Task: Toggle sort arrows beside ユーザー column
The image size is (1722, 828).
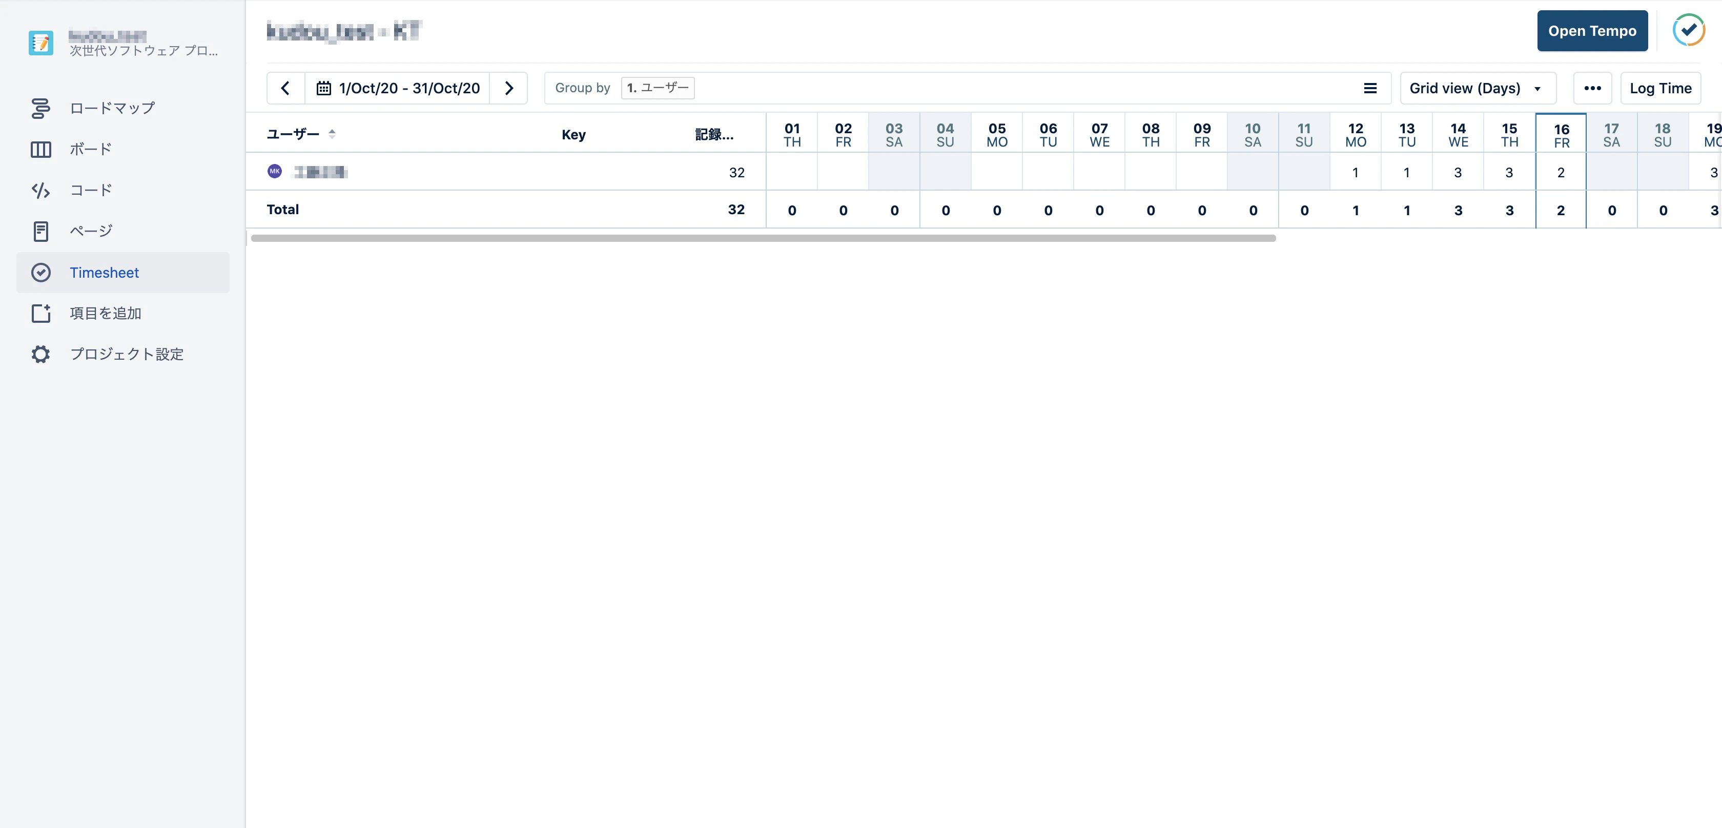Action: pos(332,134)
